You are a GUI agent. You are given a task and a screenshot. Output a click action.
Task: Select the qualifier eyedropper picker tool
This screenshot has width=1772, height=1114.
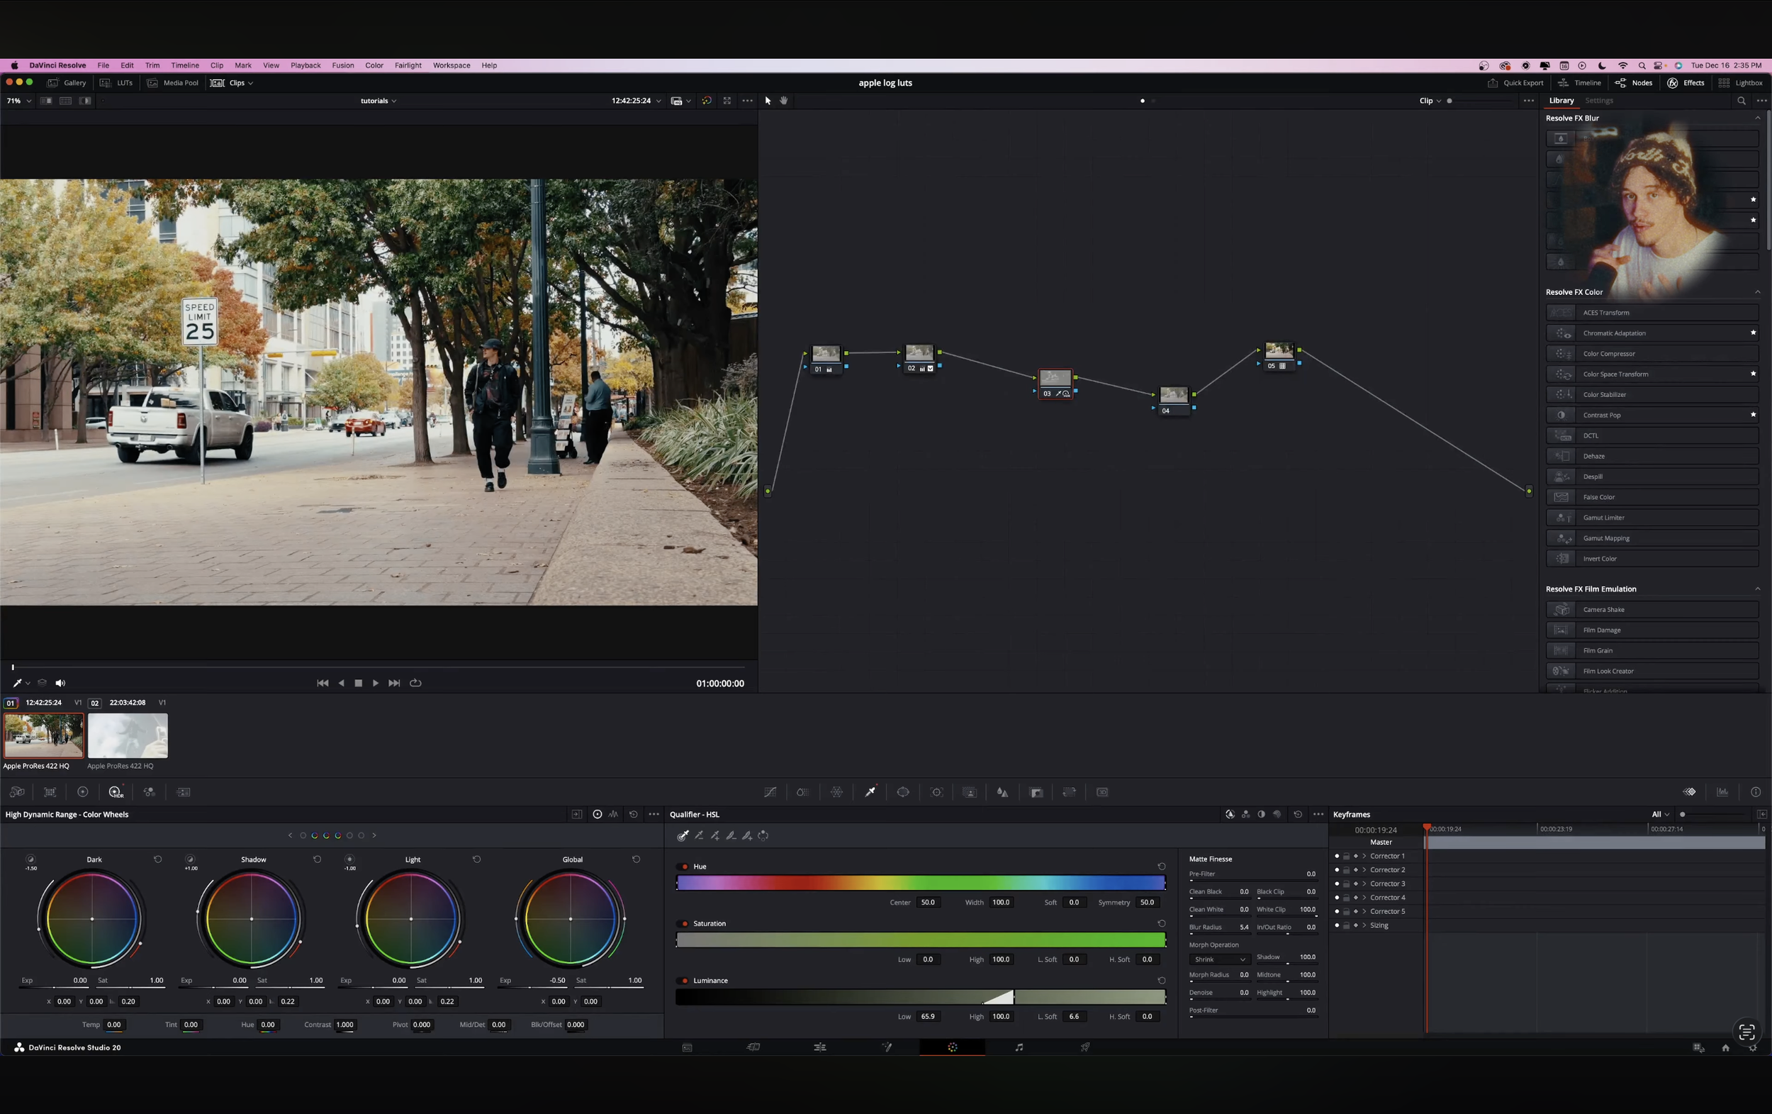pos(683,835)
